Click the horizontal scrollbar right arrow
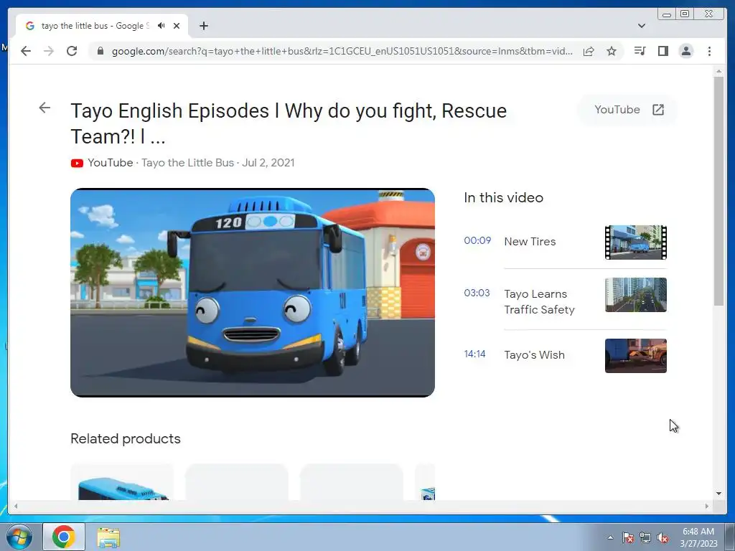Image resolution: width=735 pixels, height=551 pixels. pos(707,506)
